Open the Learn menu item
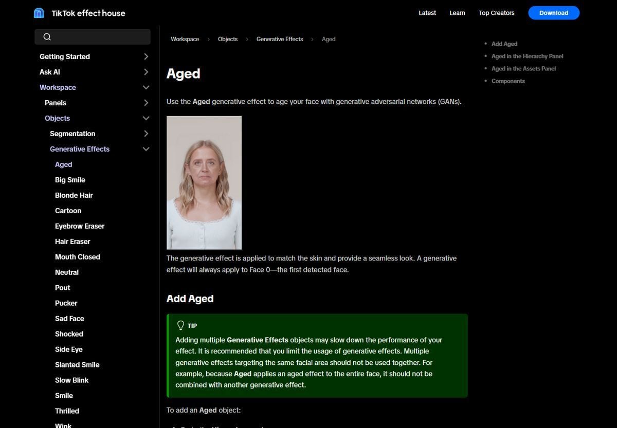 457,13
